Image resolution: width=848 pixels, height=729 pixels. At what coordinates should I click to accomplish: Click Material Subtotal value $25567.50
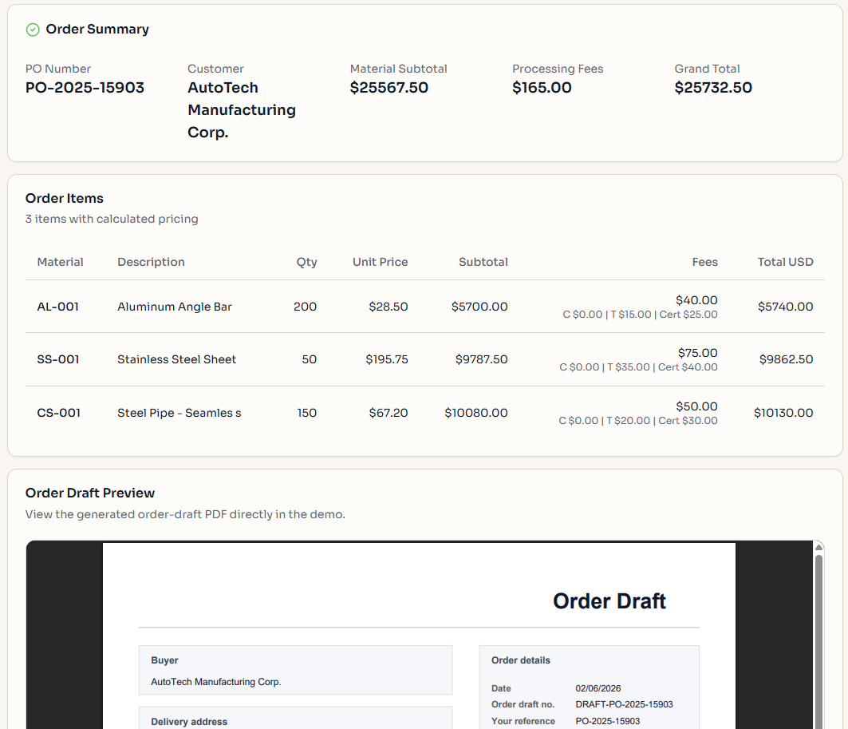389,88
